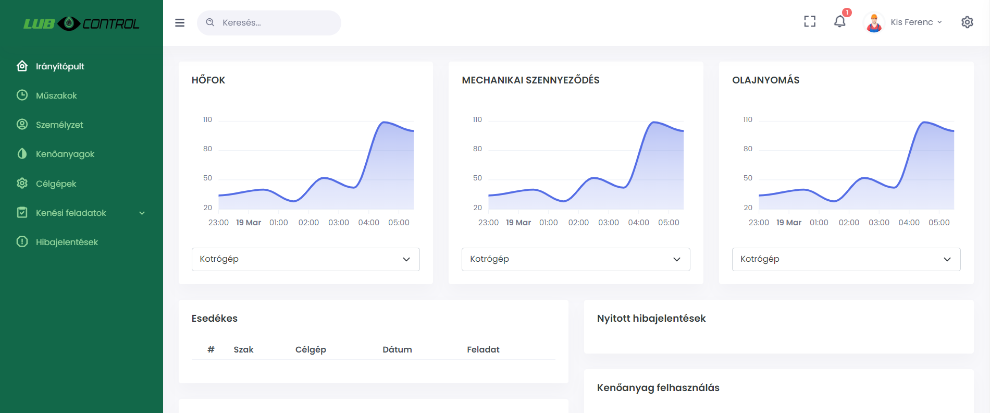Click the Kis Ferenc avatar image

click(874, 22)
